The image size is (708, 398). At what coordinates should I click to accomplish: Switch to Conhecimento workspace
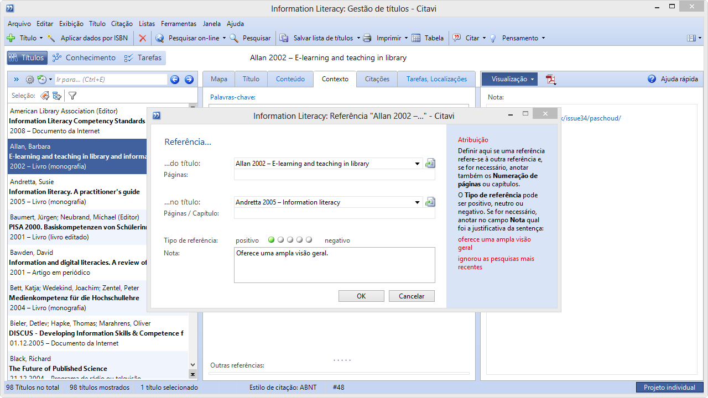pyautogui.click(x=84, y=57)
